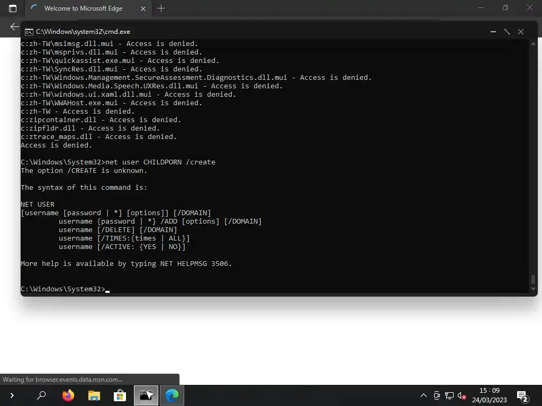Image resolution: width=542 pixels, height=406 pixels.
Task: Open the Meet Now tray icon
Action: 437,395
